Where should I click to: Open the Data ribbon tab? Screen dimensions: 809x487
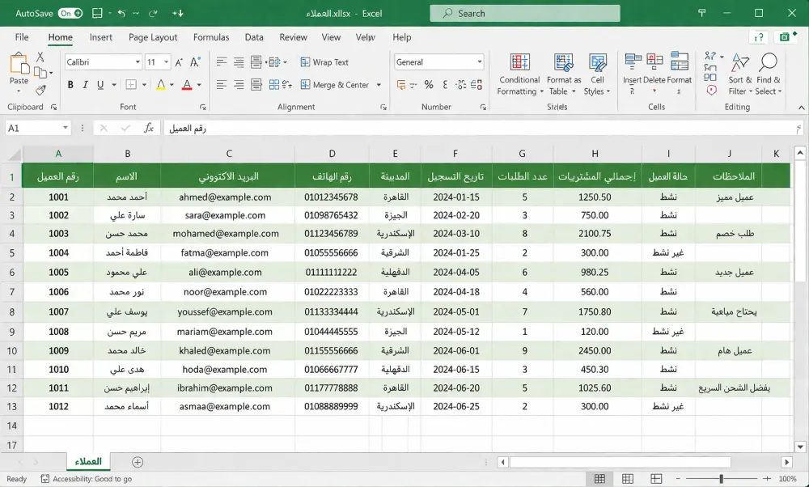point(254,37)
